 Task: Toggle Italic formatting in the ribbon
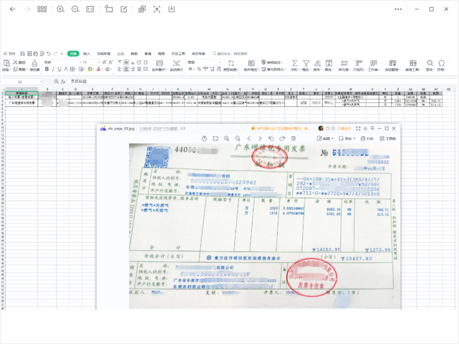click(53, 69)
